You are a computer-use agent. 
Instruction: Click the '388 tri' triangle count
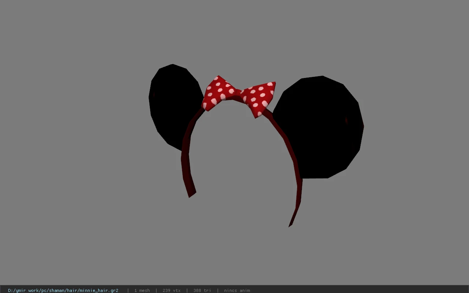[x=202, y=290]
